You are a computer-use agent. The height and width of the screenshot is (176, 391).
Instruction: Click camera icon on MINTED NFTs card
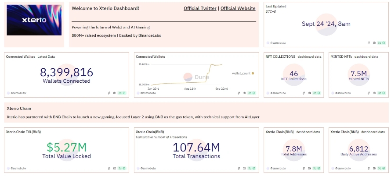pyautogui.click(x=374, y=93)
